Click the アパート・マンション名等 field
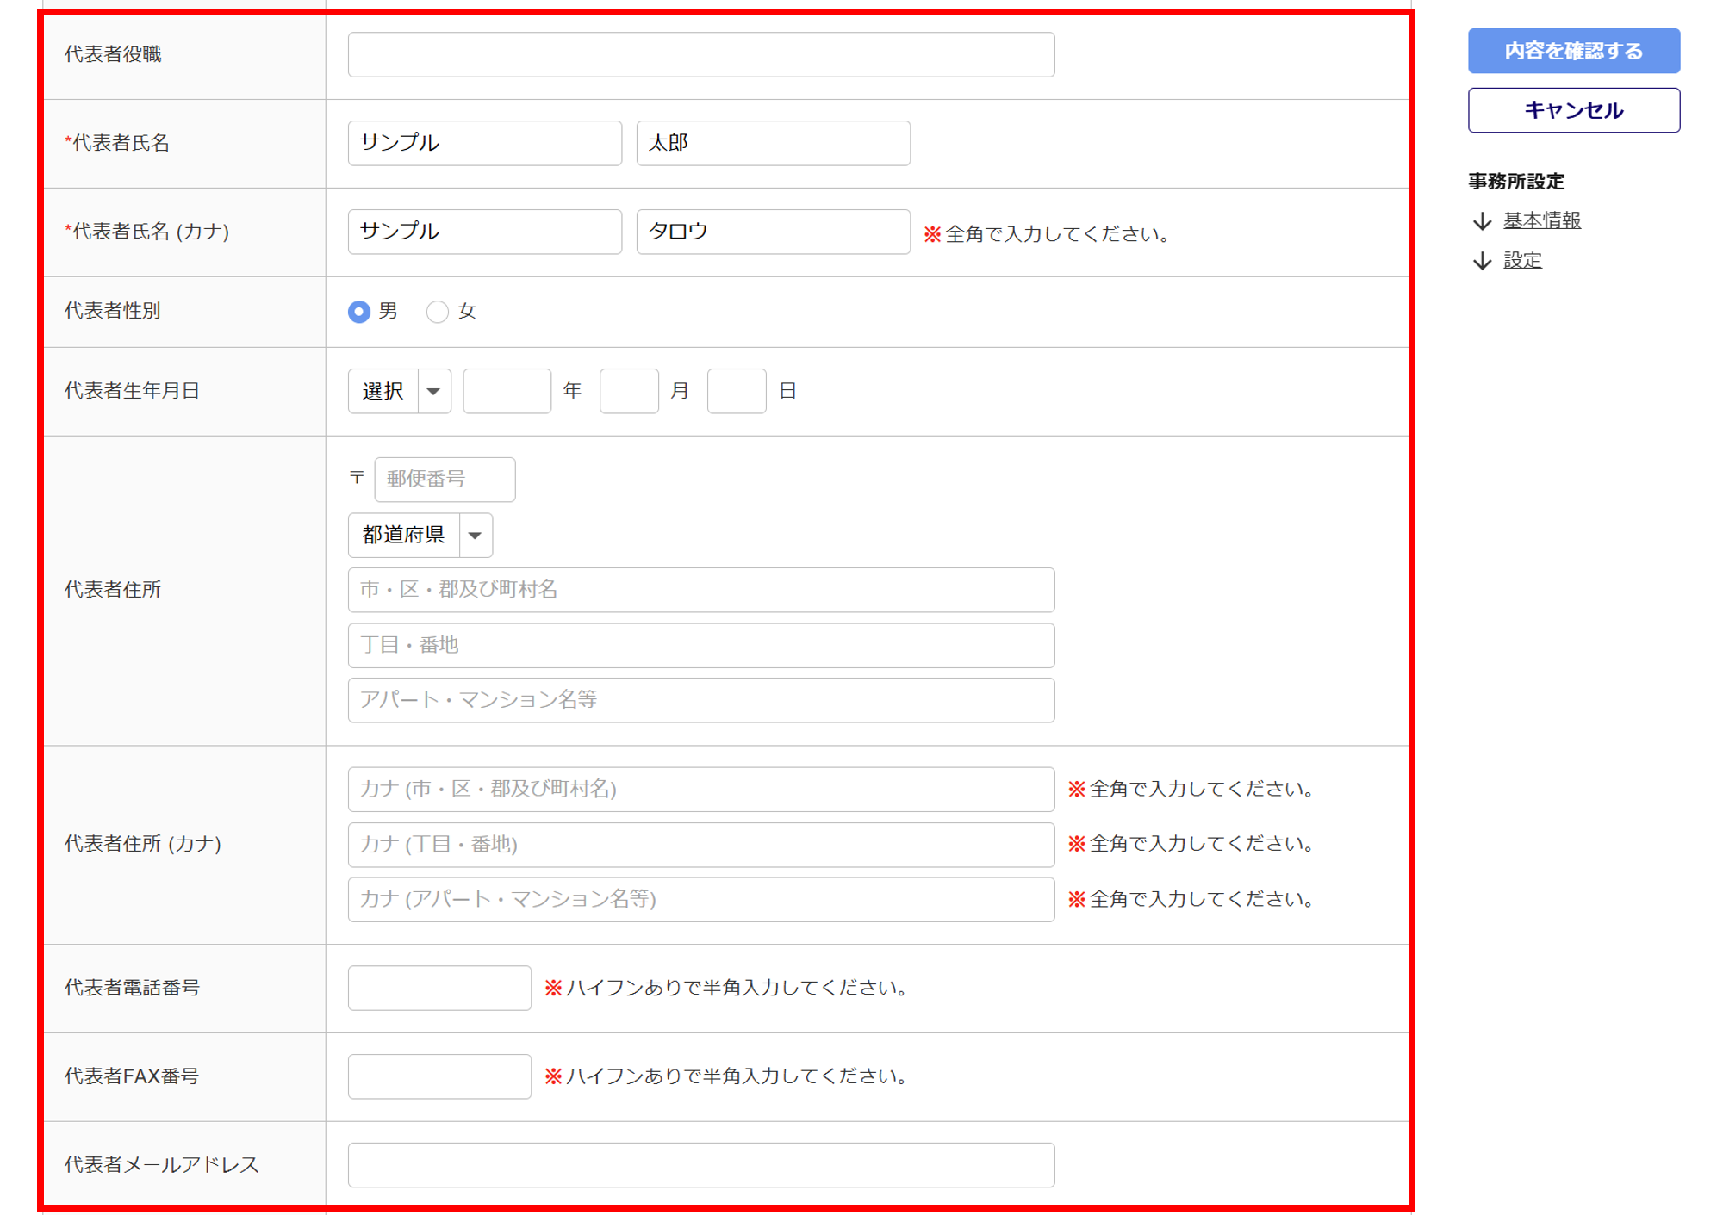 coord(700,699)
